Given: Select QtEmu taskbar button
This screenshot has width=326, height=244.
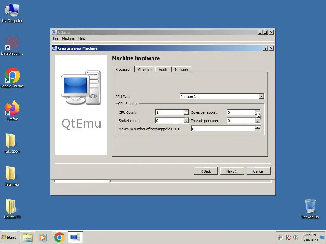Looking at the screenshot, I should coord(75,237).
